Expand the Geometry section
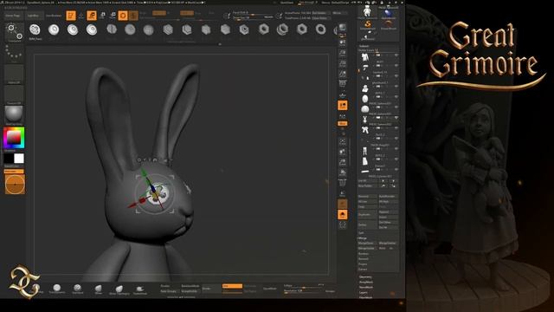Image resolution: width=554 pixels, height=312 pixels. (x=365, y=277)
